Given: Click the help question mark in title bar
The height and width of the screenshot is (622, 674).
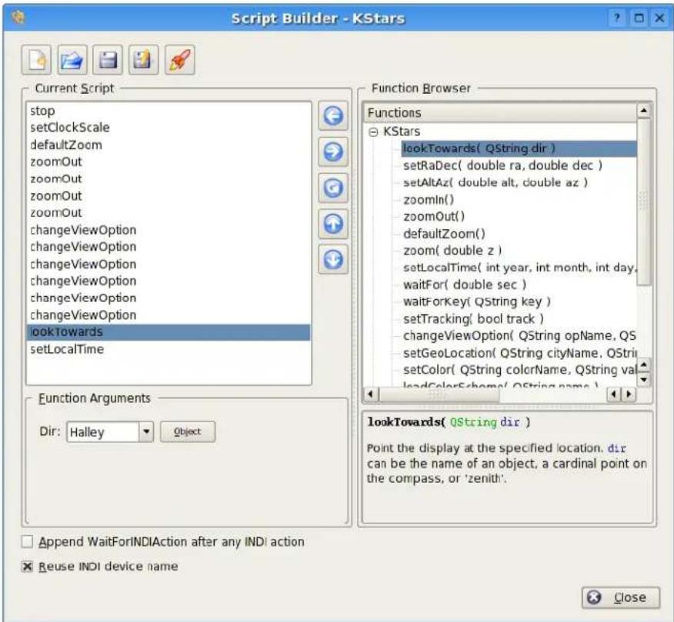Looking at the screenshot, I should pos(617,18).
